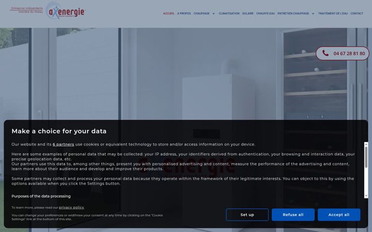The image size is (372, 232).
Task: Go to the CHAUFFE-EAU page
Action: [x=266, y=13]
